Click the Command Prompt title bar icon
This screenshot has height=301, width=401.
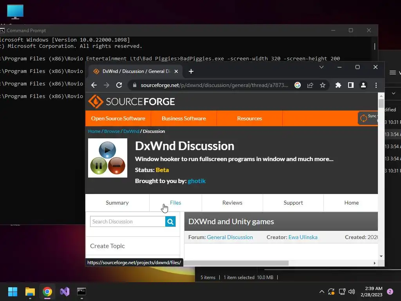[2, 31]
